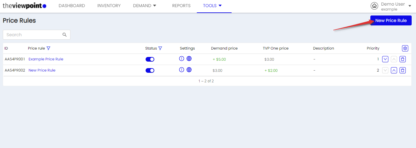Show info icon for New Price Rule row
Viewport: 416px width, 148px height.
[182, 70]
